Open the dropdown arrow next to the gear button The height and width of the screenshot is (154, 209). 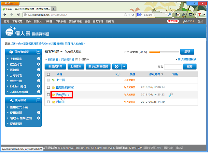click(124, 67)
